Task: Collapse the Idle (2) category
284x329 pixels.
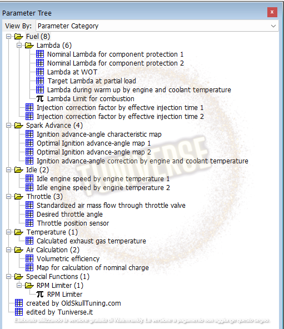Action: click(8, 170)
